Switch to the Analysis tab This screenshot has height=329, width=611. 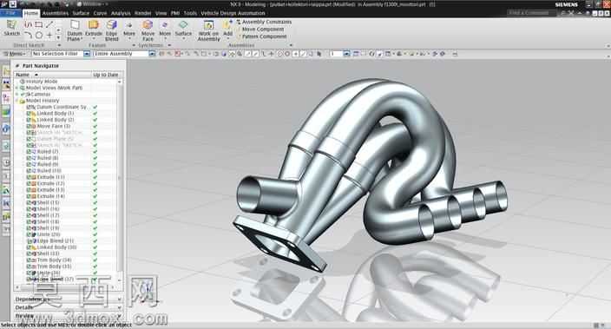(x=121, y=13)
